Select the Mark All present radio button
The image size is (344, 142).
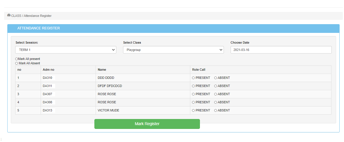pos(16,59)
